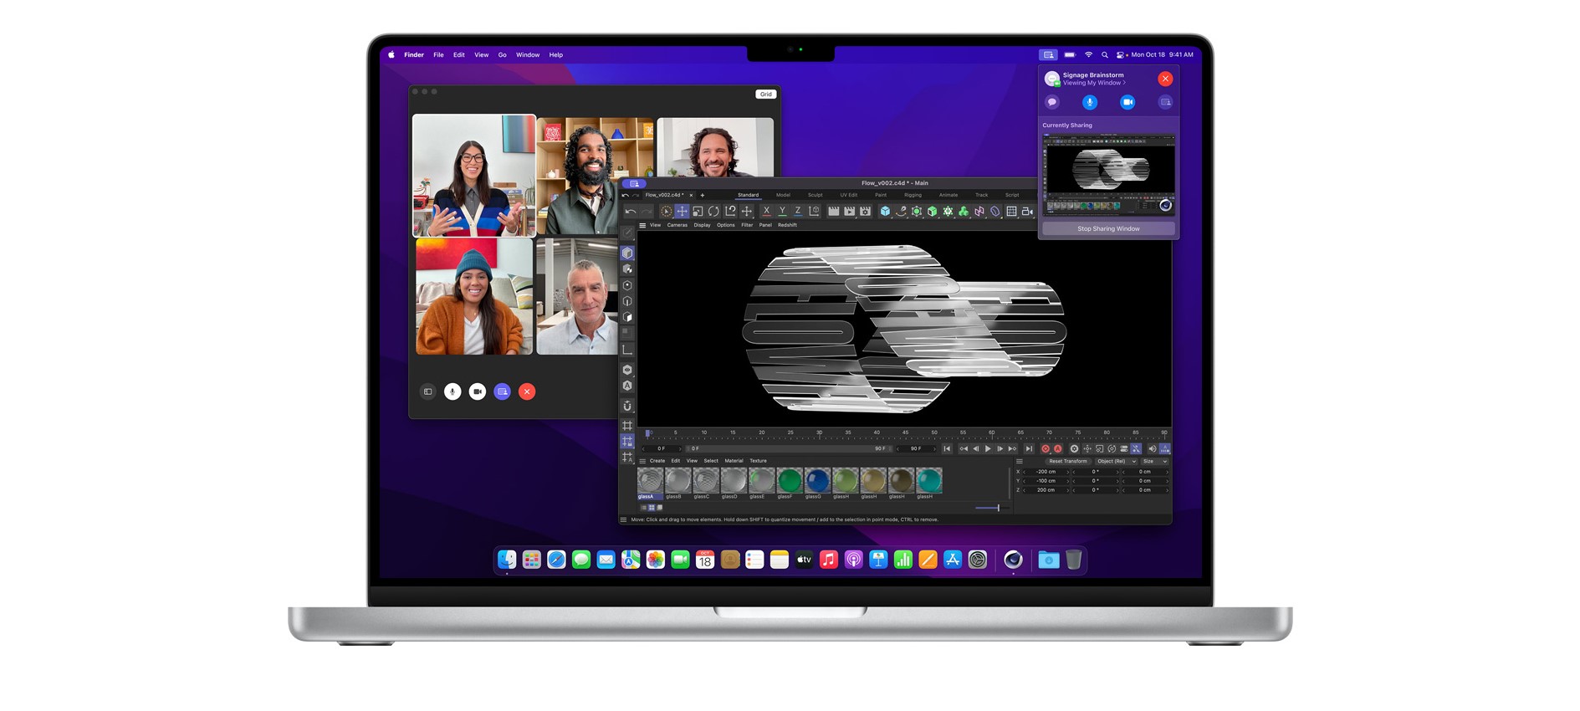Open the Size dropdown in coordinates panel
This screenshot has height=711, width=1580.
1154,461
